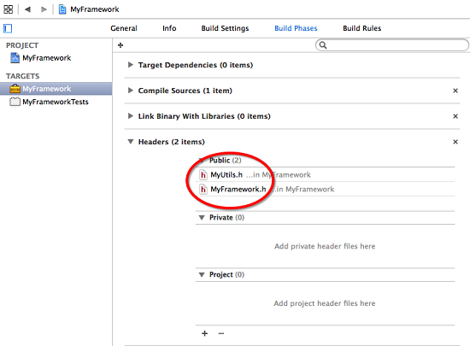Screen dimensions: 470x346
Task: Remove selected header with minus button
Action: (221, 333)
